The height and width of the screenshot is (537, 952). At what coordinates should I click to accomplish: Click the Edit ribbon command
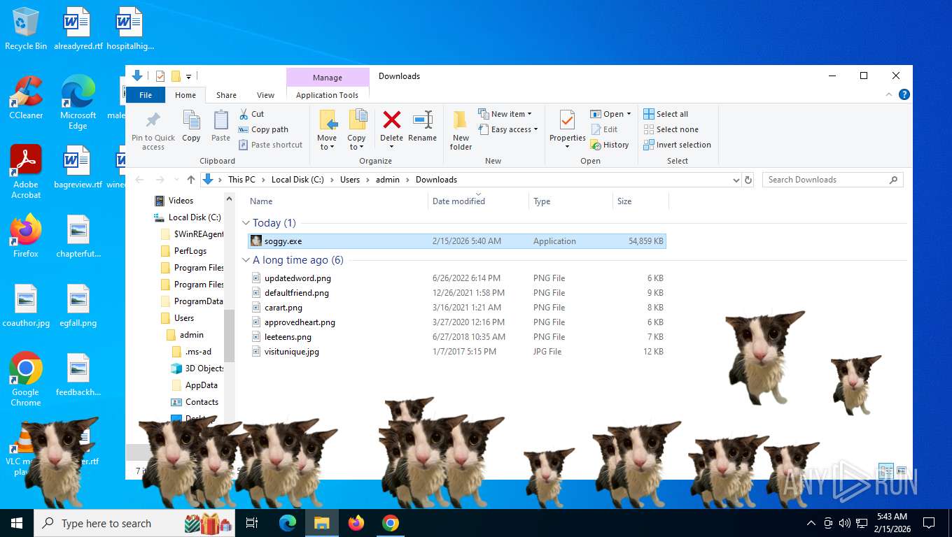605,129
